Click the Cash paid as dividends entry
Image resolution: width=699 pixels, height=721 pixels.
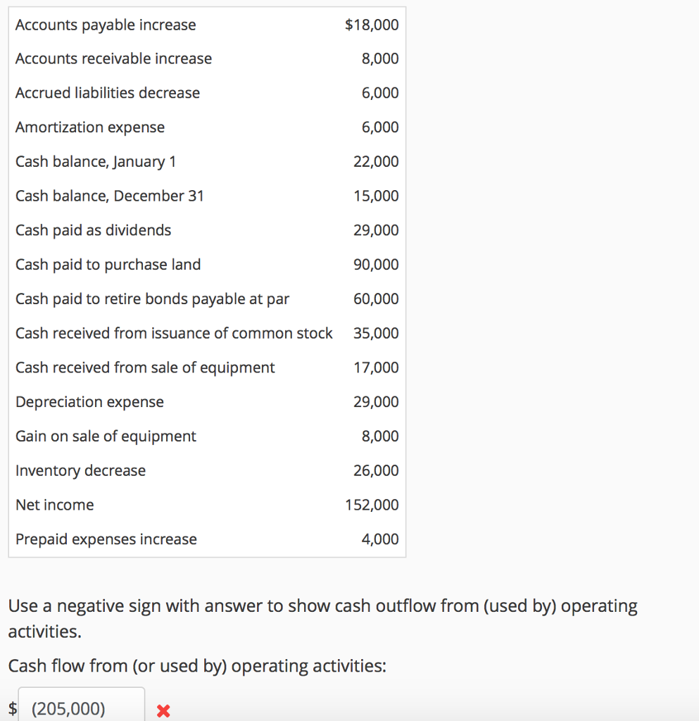coord(93,230)
